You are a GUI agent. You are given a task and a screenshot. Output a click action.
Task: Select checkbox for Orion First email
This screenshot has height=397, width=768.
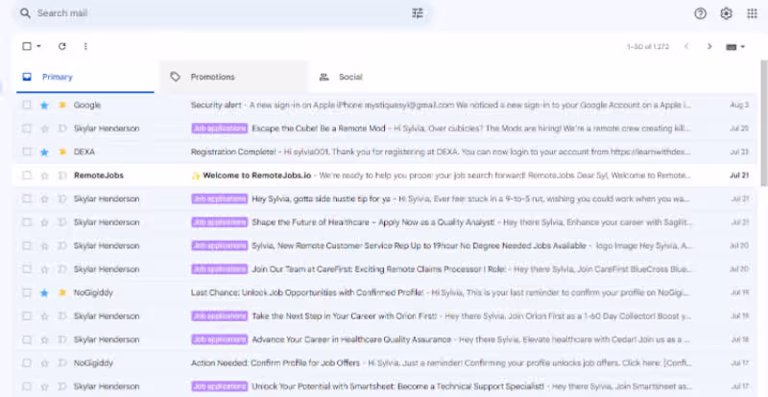point(27,316)
